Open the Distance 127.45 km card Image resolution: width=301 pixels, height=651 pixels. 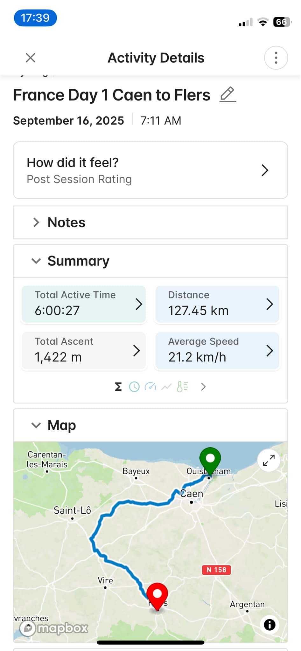(217, 304)
